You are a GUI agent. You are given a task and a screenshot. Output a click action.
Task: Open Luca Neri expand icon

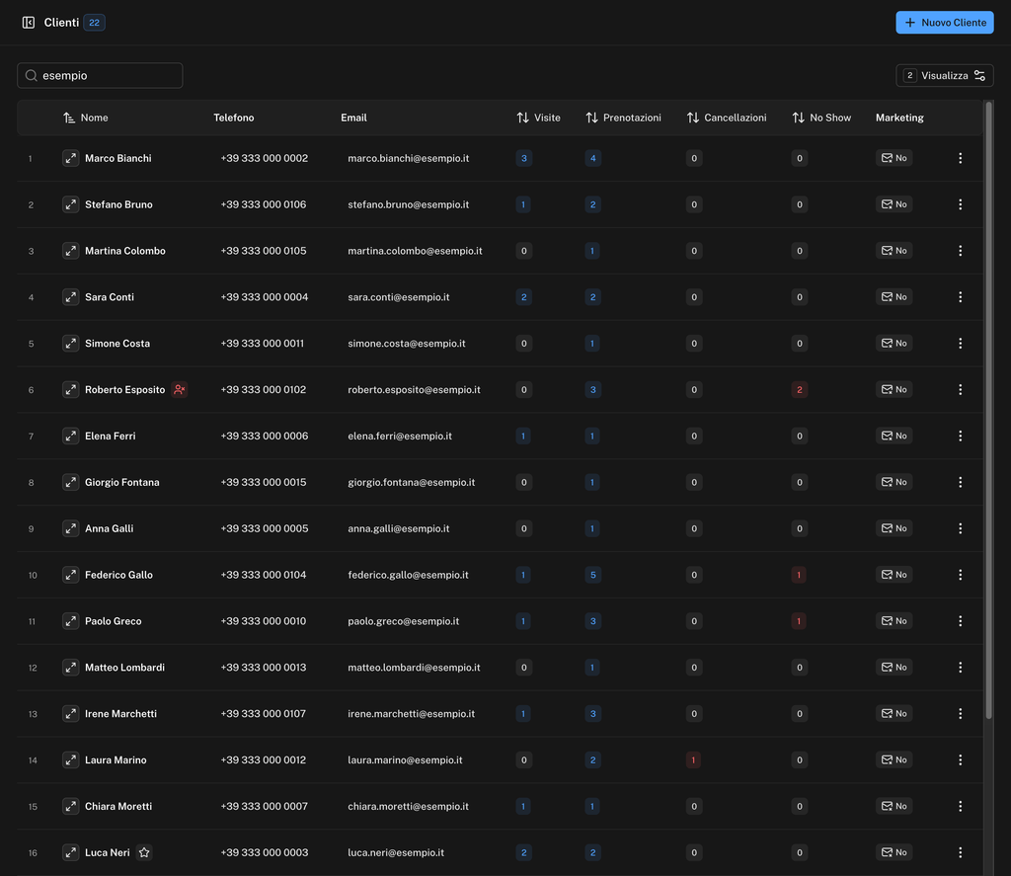[x=70, y=852]
